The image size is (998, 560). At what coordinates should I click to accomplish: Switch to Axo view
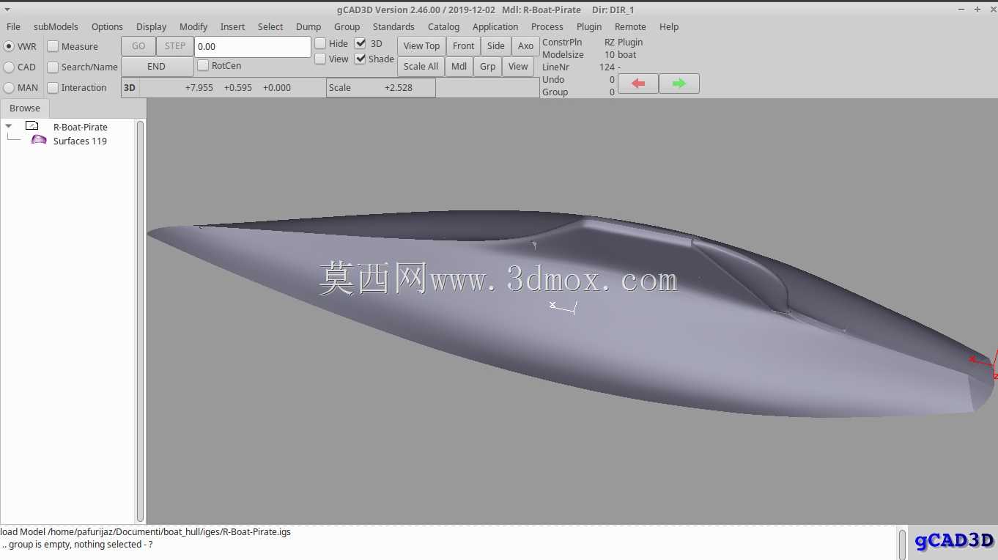526,46
